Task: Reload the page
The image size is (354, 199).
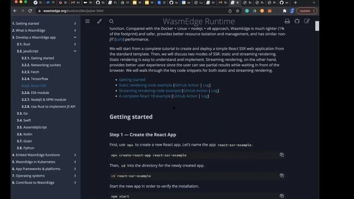Action: point(30,11)
